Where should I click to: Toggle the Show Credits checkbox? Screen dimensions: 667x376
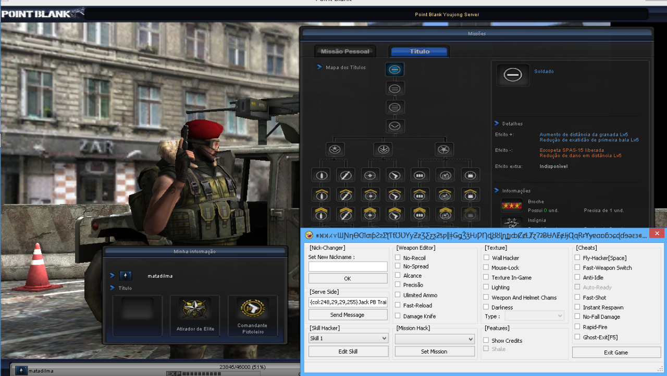click(486, 341)
